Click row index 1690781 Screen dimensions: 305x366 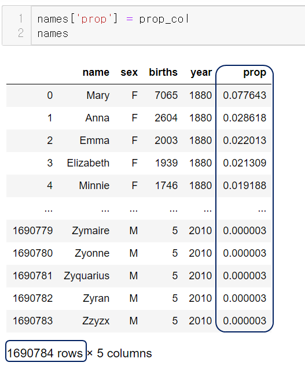pyautogui.click(x=33, y=276)
